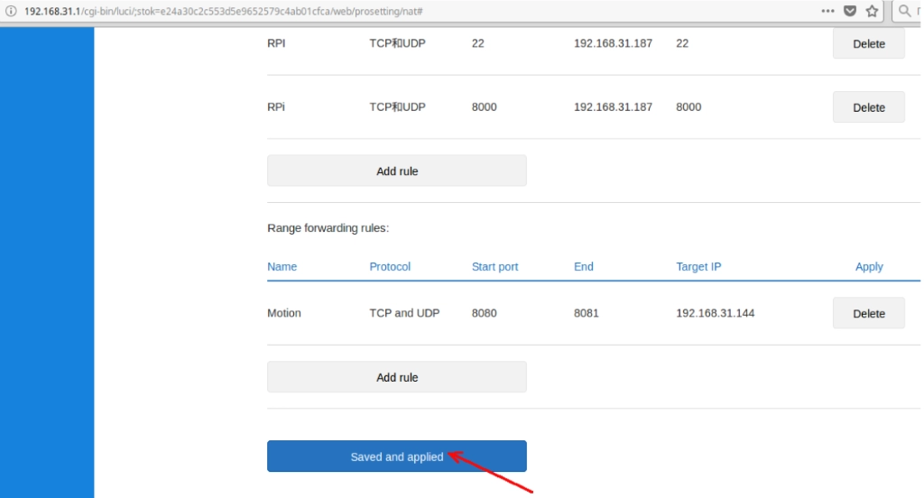Viewport: 924px width, 498px height.
Task: Select the RPI name in port 22 row
Action: [276, 43]
